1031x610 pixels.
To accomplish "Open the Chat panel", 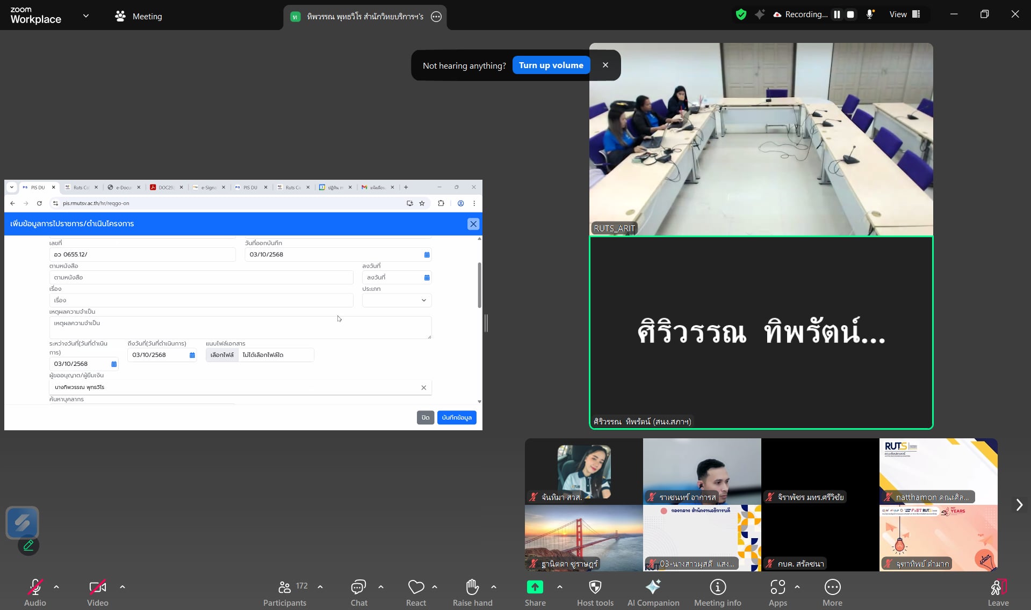I will point(358,593).
